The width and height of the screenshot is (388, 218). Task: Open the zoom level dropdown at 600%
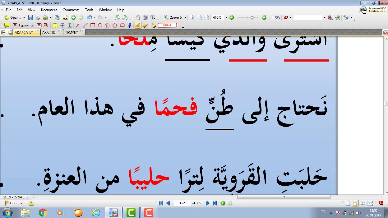click(x=226, y=18)
